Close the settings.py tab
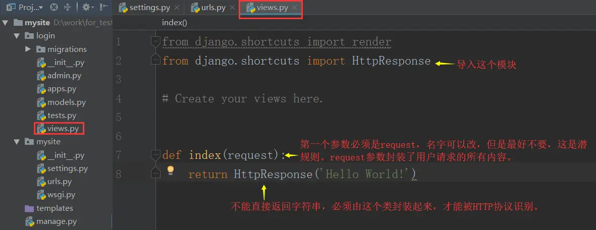Image resolution: width=596 pixels, height=230 pixels. [177, 8]
